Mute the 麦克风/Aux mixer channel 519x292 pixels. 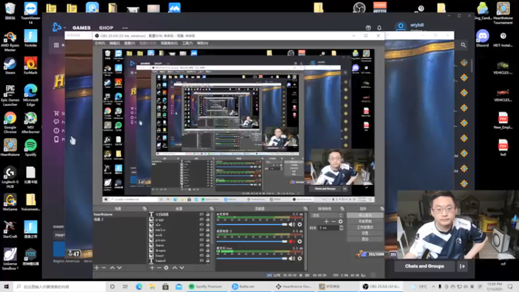pyautogui.click(x=291, y=258)
